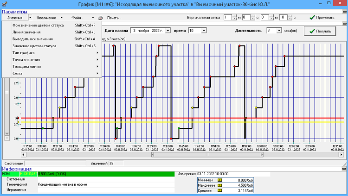Click the text Концентрация метана в норме
The height and width of the screenshot is (196, 348).
tap(62, 184)
